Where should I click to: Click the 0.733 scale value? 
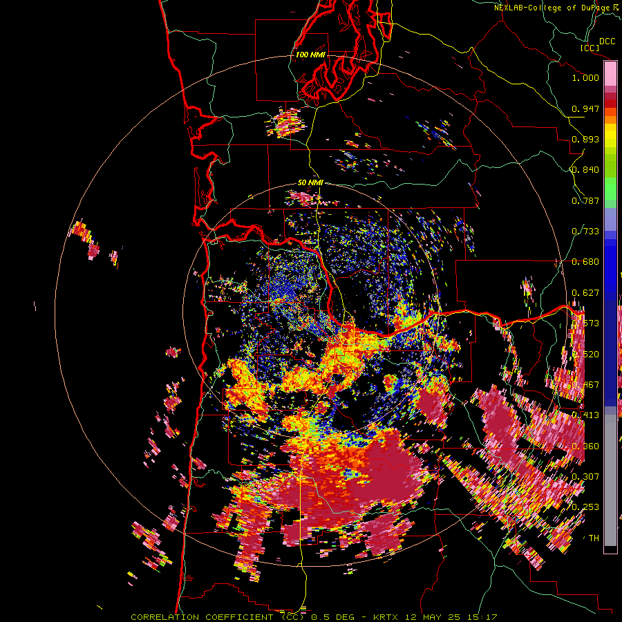tap(585, 232)
